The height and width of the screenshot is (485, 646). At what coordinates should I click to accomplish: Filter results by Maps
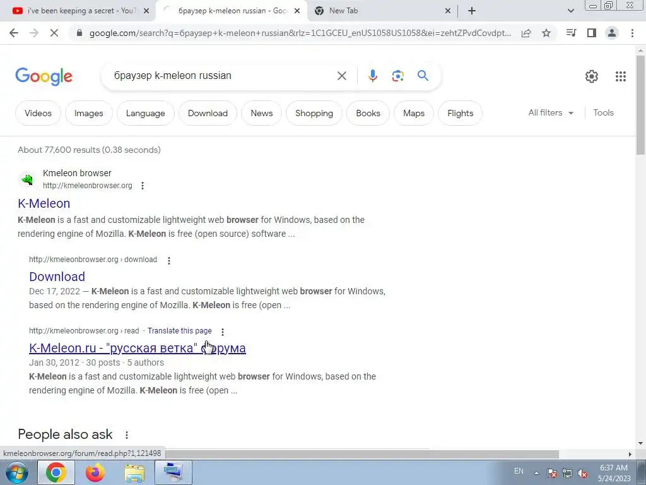(x=414, y=113)
